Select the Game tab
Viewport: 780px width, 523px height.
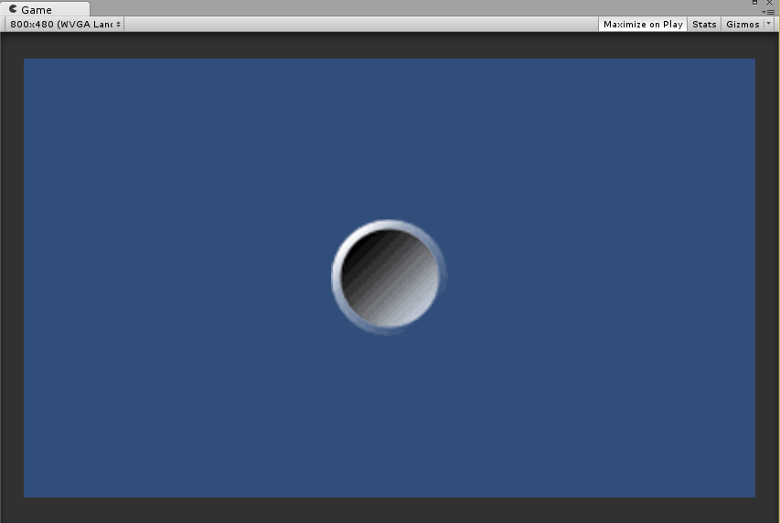tap(37, 9)
